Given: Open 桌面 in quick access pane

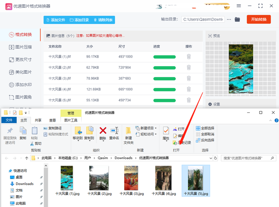Looking at the screenshot, I should (x=17, y=177).
